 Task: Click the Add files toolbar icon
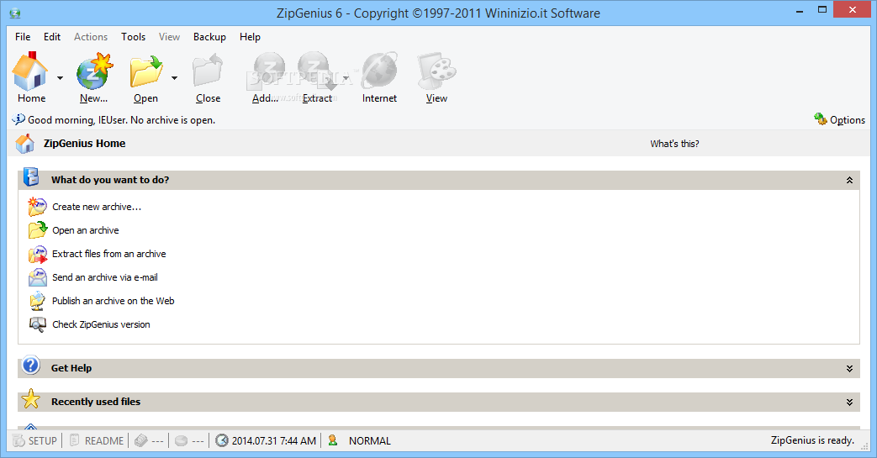[267, 71]
